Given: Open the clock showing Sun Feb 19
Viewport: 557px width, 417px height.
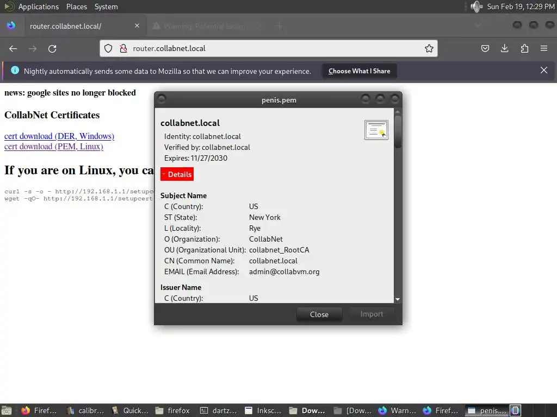Looking at the screenshot, I should tap(521, 7).
